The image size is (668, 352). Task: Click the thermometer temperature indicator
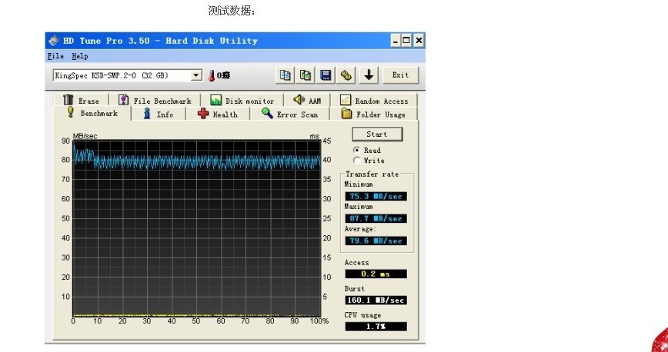[212, 75]
